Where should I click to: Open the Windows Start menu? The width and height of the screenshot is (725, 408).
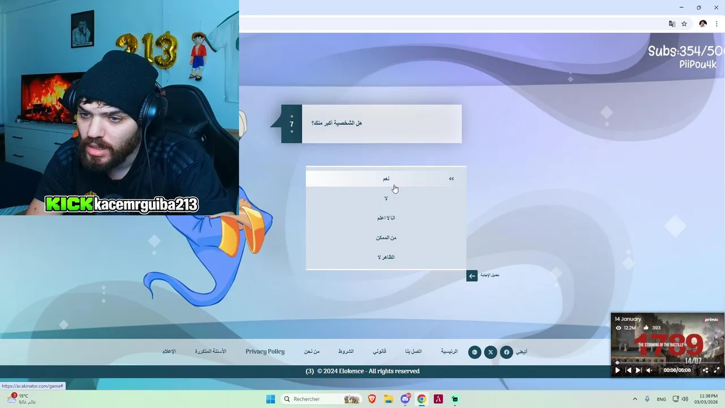click(271, 399)
